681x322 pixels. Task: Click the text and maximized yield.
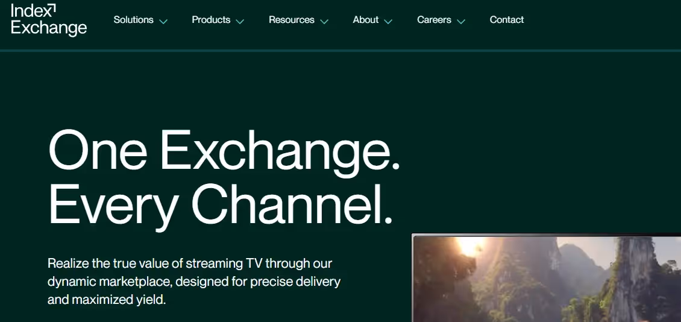[x=107, y=300]
